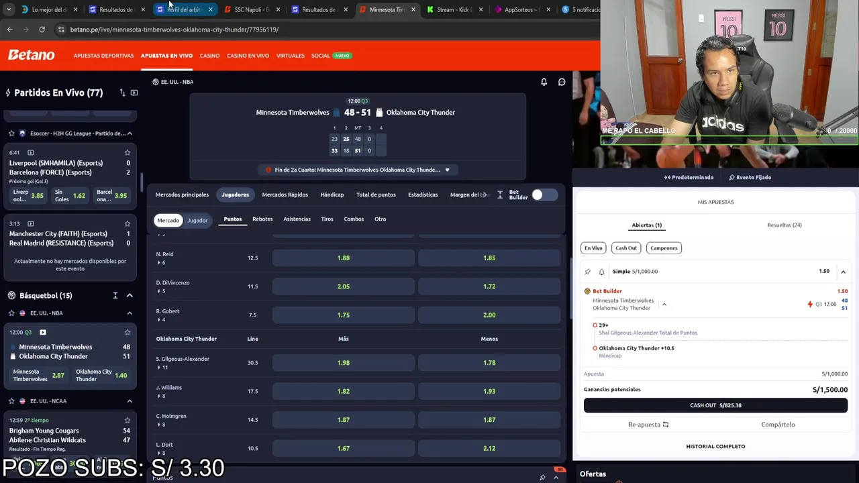
Task: Click the video stream icon beside Partidos En Vivo
Action: [x=134, y=93]
